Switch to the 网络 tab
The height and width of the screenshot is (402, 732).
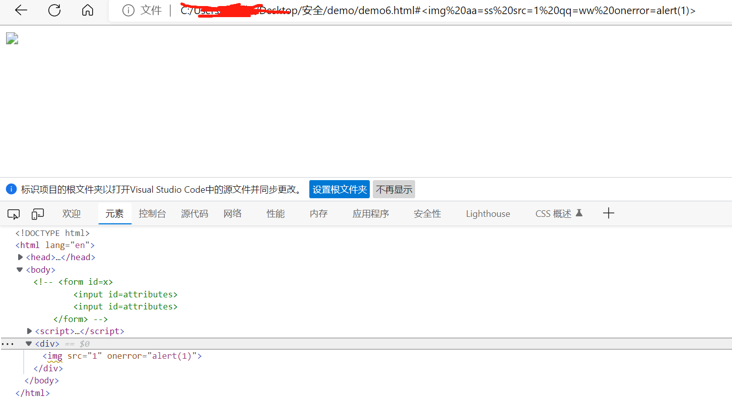click(x=233, y=214)
